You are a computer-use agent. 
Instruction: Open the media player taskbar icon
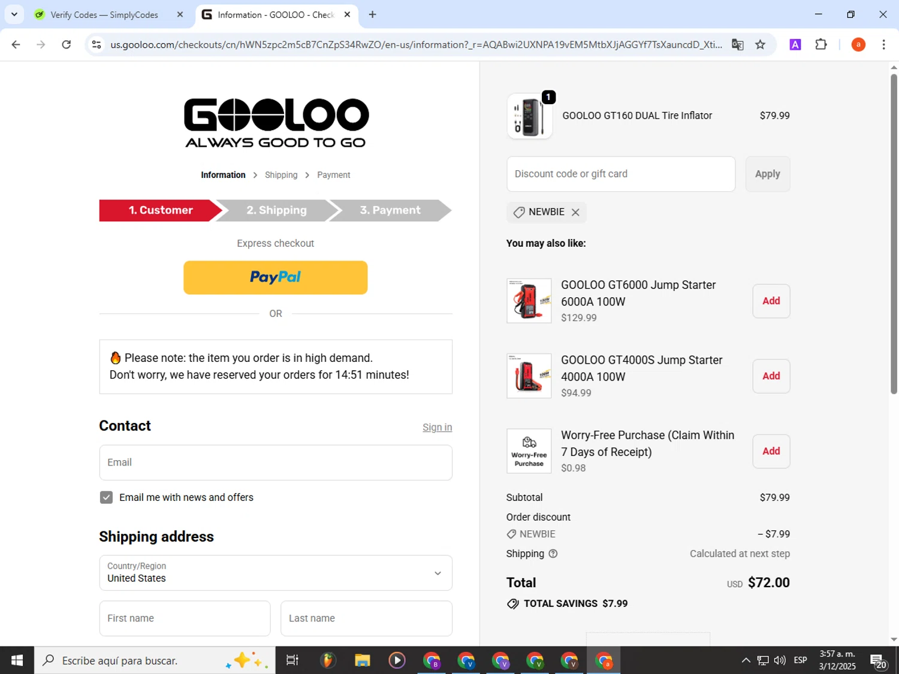397,660
